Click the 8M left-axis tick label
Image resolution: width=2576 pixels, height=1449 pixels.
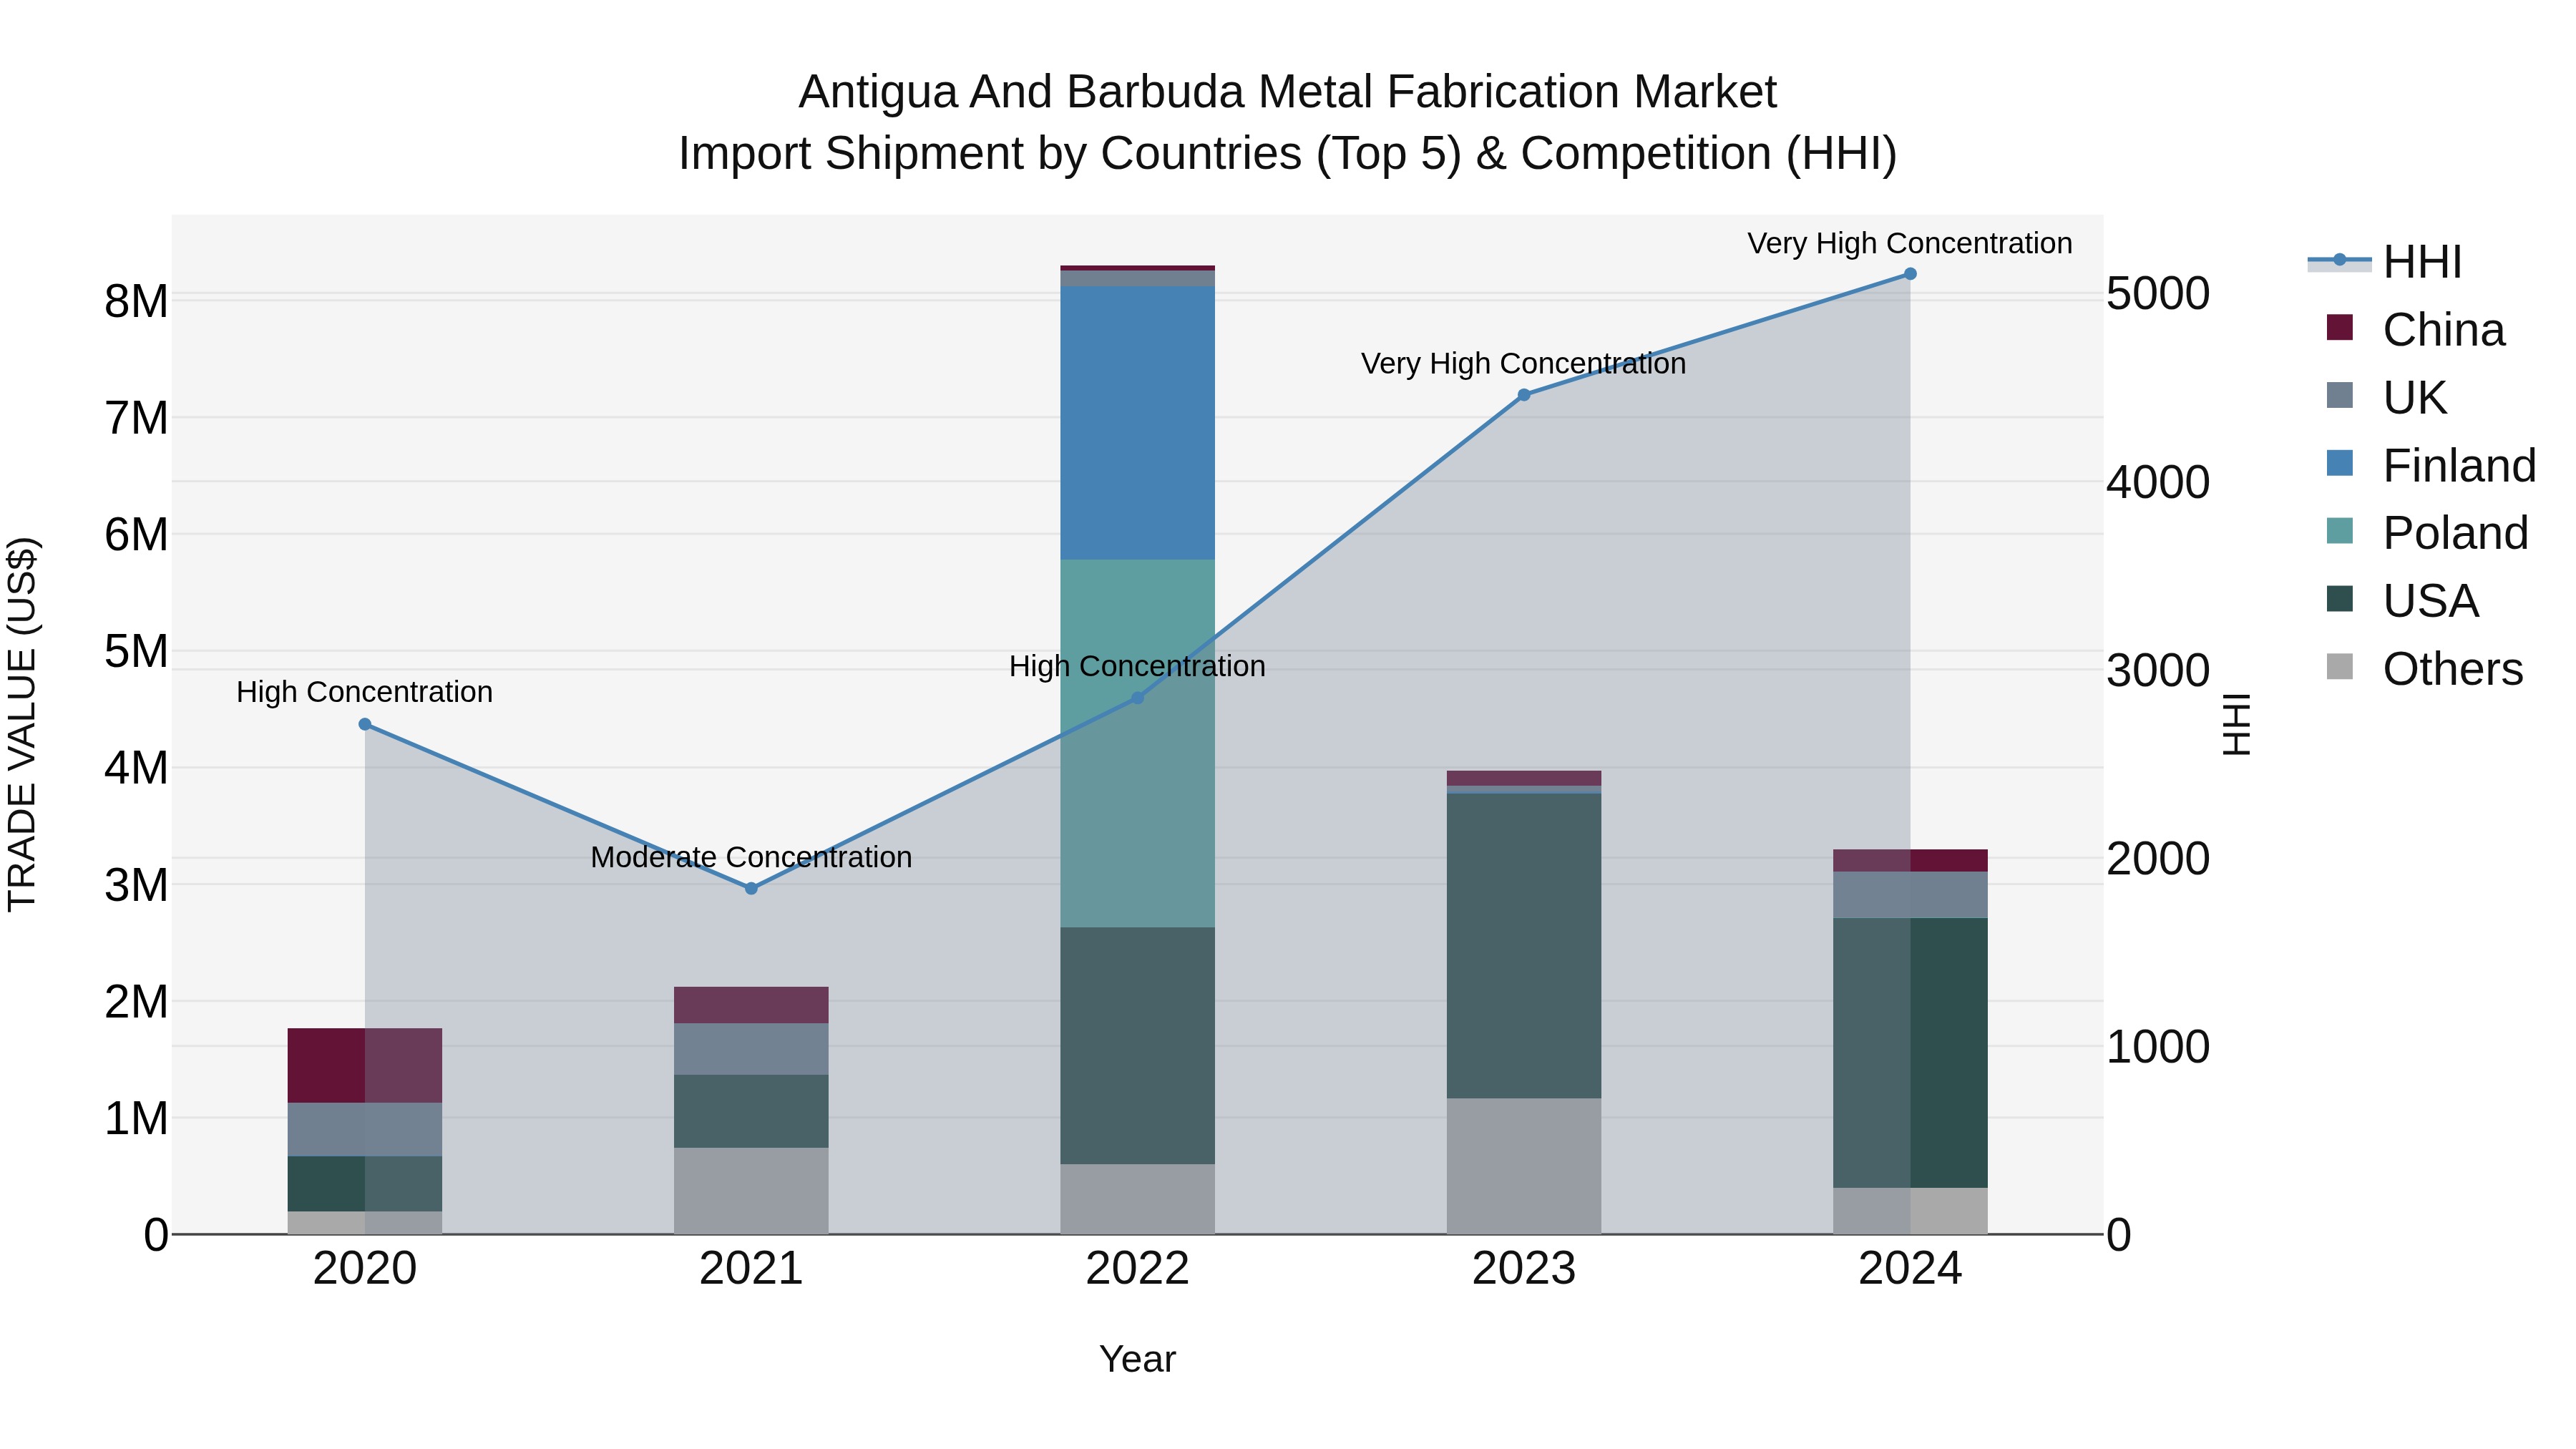[x=136, y=301]
